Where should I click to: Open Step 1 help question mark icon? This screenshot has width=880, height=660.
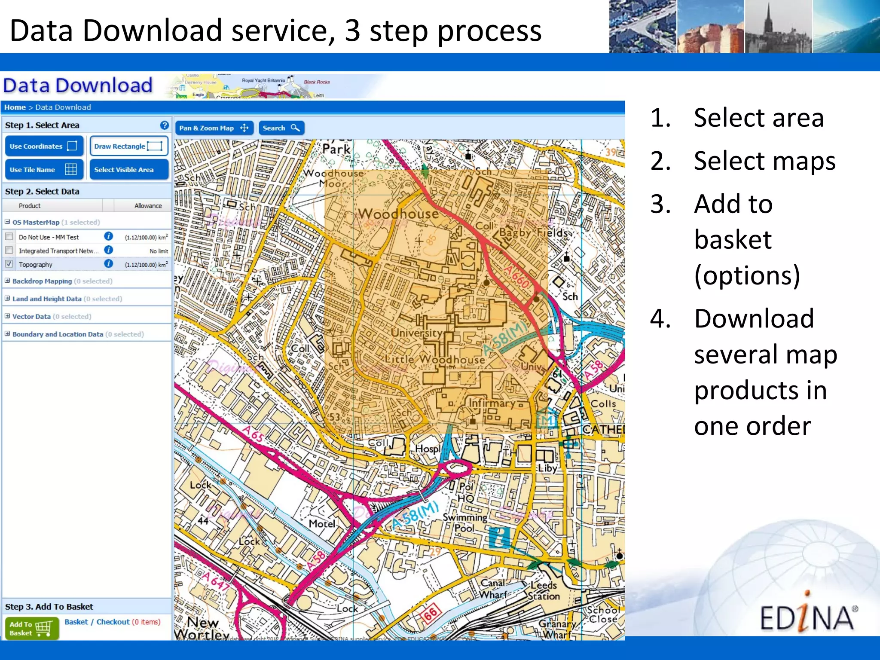[164, 125]
